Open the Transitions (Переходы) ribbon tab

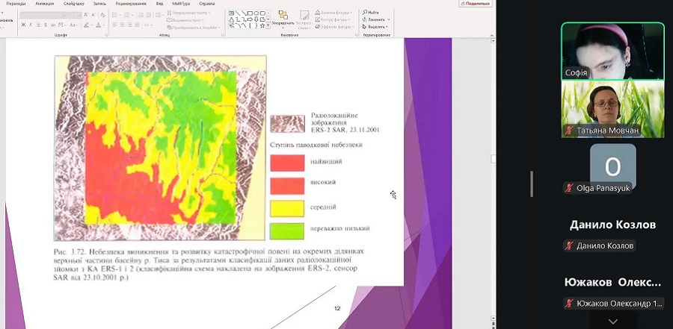click(x=15, y=4)
